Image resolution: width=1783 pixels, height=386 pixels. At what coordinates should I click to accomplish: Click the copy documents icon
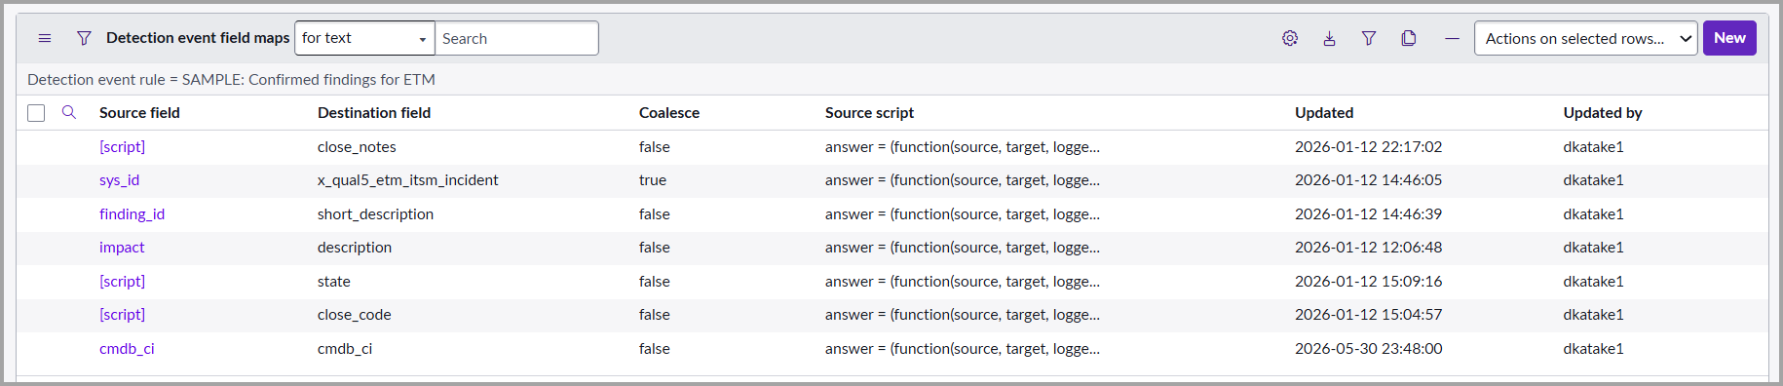coord(1409,38)
